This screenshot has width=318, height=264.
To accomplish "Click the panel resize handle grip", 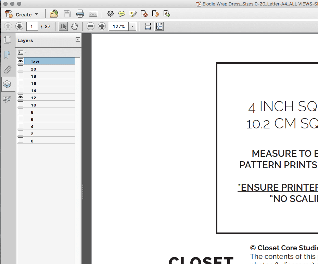I will click(83, 192).
